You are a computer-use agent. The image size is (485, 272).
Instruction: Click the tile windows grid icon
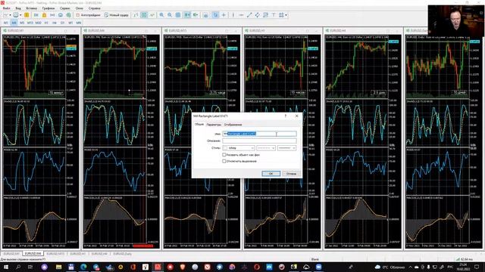[178, 15]
